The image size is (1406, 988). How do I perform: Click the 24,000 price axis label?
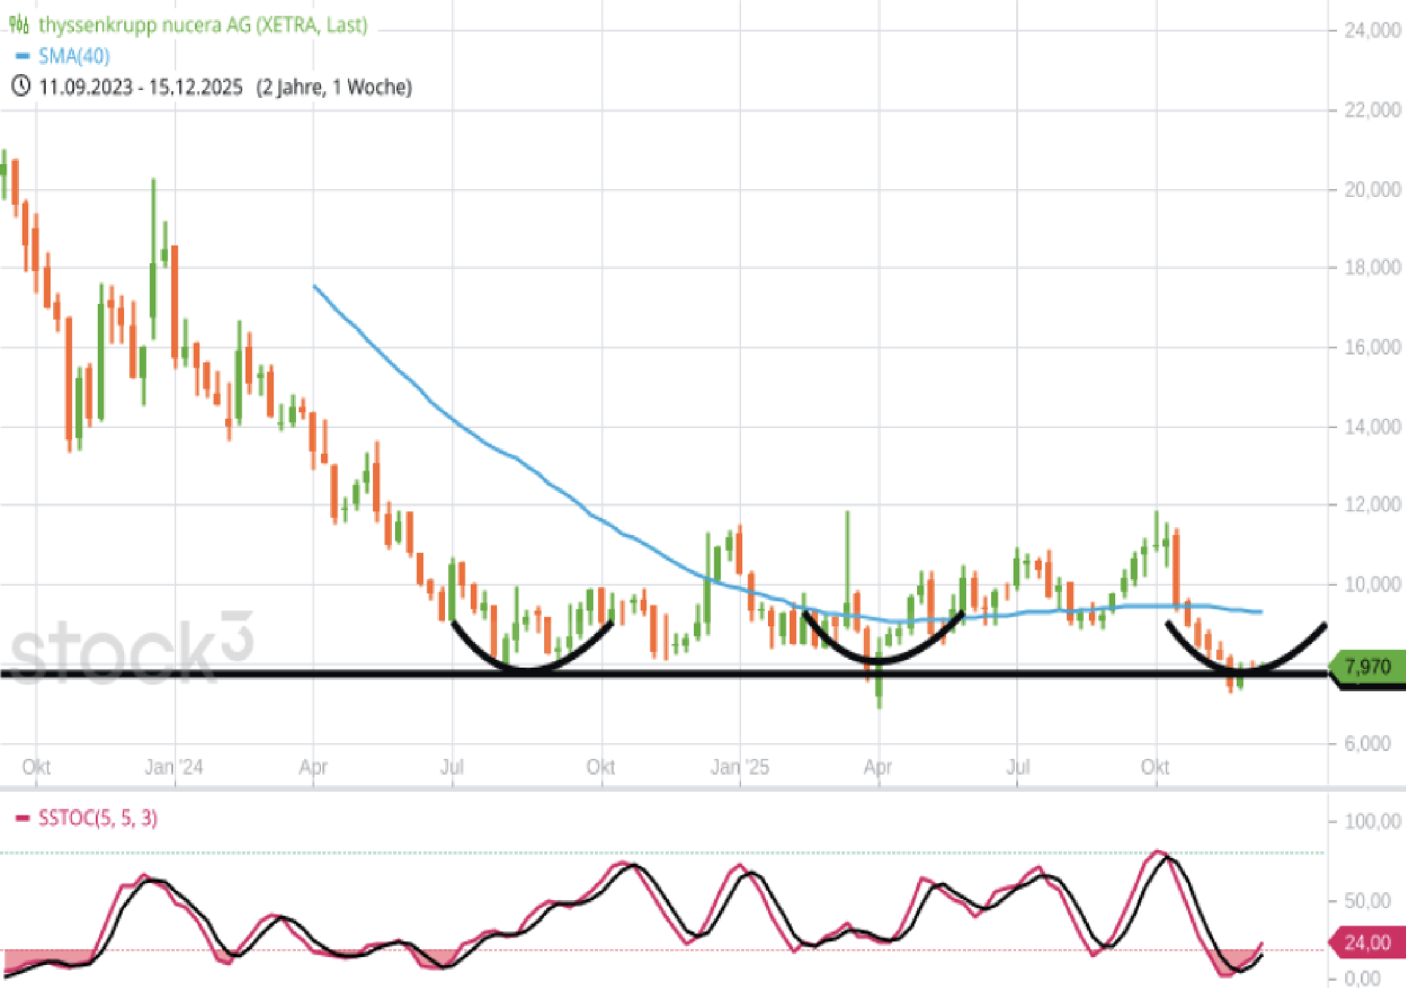[x=1372, y=30]
